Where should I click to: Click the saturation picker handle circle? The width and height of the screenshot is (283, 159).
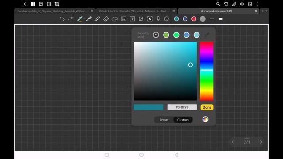(x=191, y=65)
